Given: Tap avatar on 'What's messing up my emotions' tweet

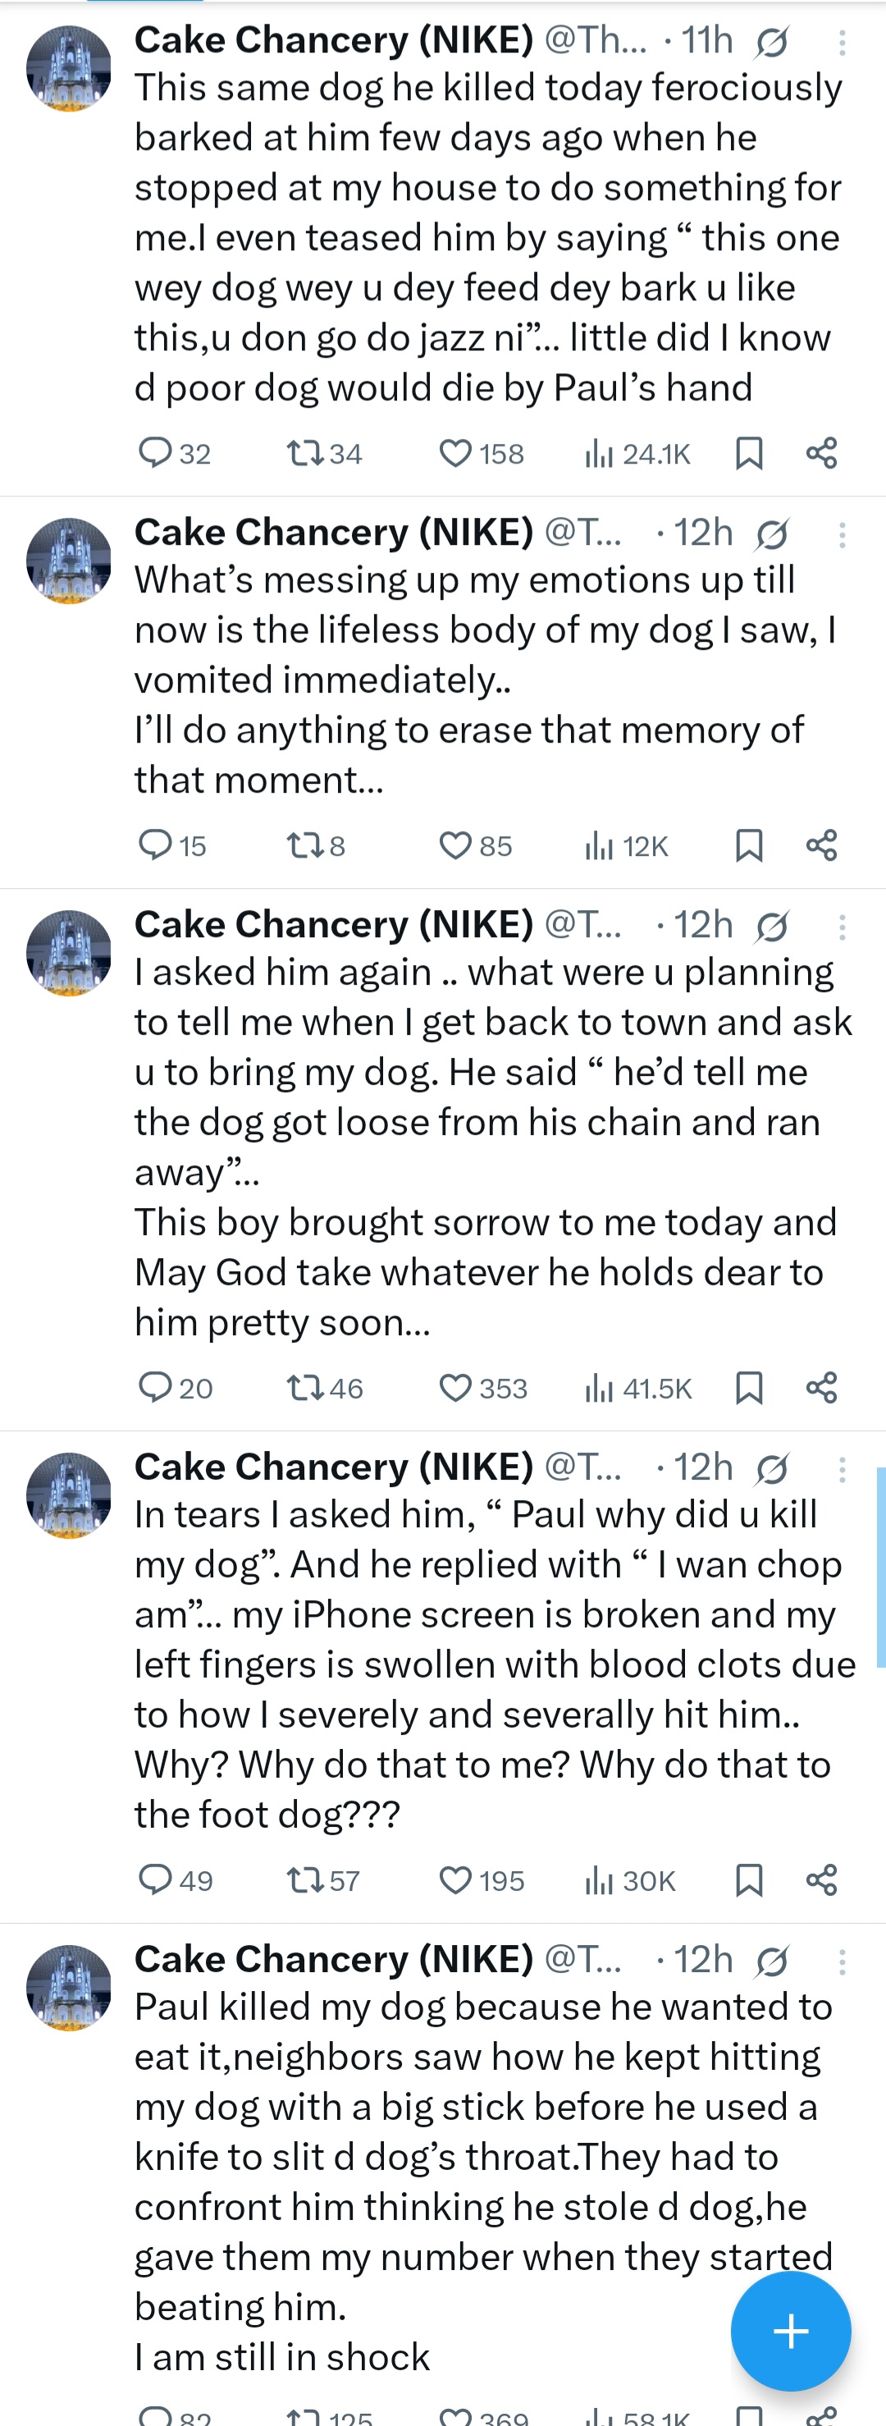Looking at the screenshot, I should point(69,561).
